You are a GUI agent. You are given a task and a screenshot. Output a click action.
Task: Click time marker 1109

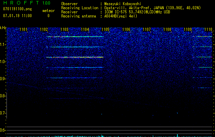(x=188, y=29)
